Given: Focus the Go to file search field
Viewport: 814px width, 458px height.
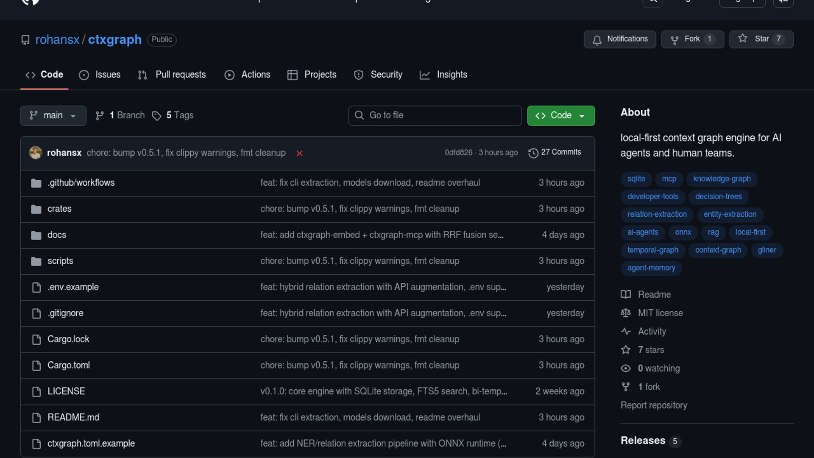Looking at the screenshot, I should pyautogui.click(x=435, y=115).
